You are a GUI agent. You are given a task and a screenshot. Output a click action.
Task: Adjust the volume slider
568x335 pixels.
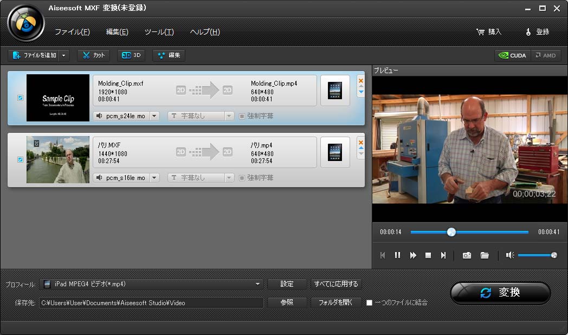[535, 255]
